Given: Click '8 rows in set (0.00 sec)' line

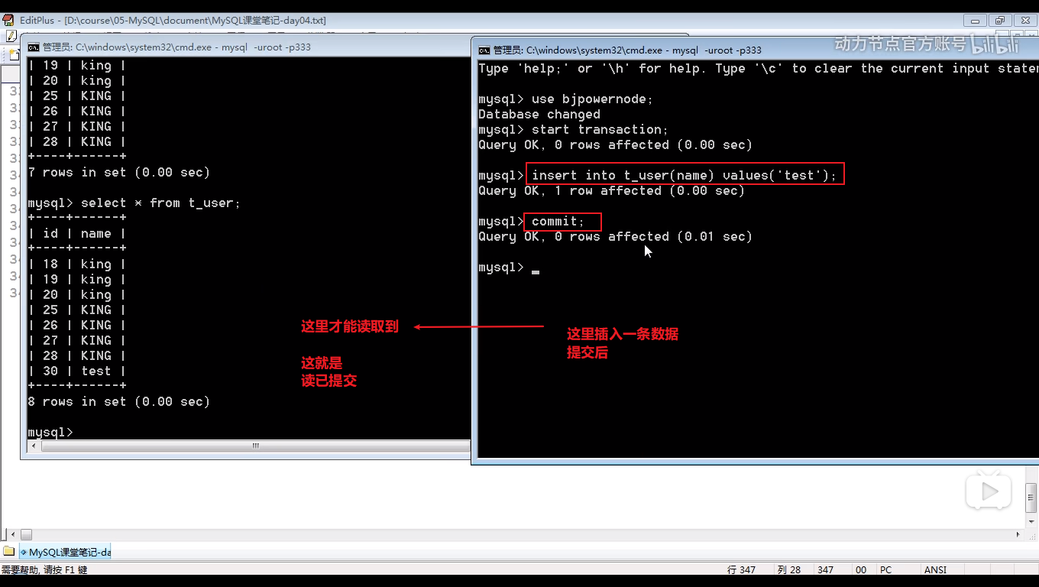Looking at the screenshot, I should coord(118,401).
